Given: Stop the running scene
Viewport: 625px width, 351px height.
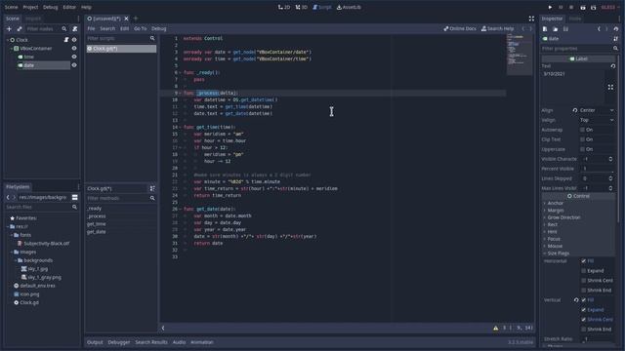Looking at the screenshot, I should 571,7.
